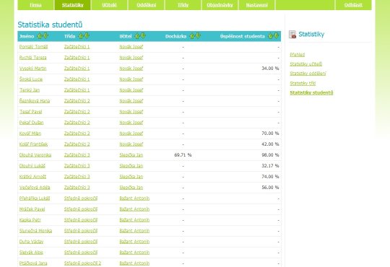Open student Řezníková Hana
390x267 pixels.
tap(35, 101)
